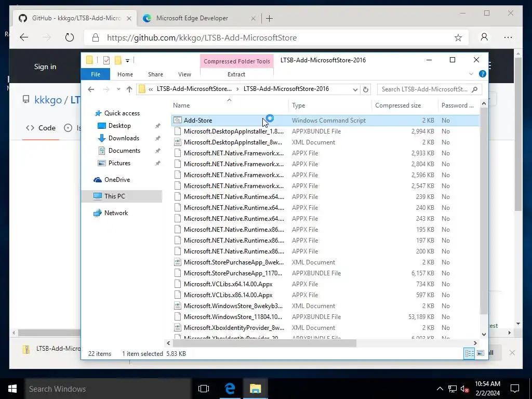The width and height of the screenshot is (532, 399).
Task: Sort by Compressed size column header
Action: 405,105
